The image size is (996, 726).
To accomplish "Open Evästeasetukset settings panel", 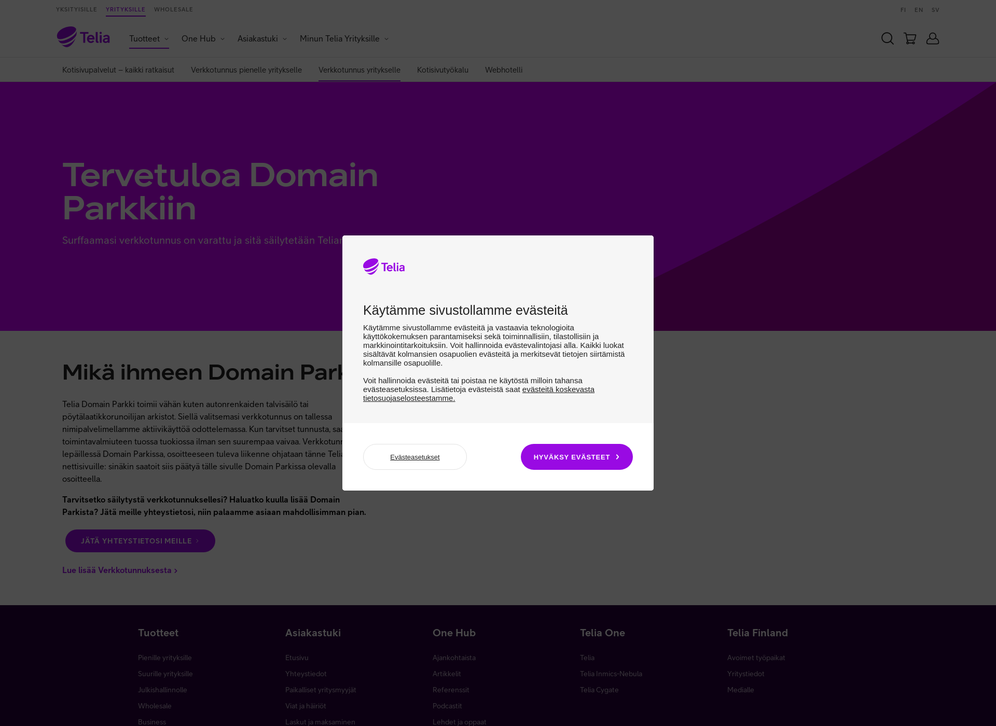I will 415,457.
